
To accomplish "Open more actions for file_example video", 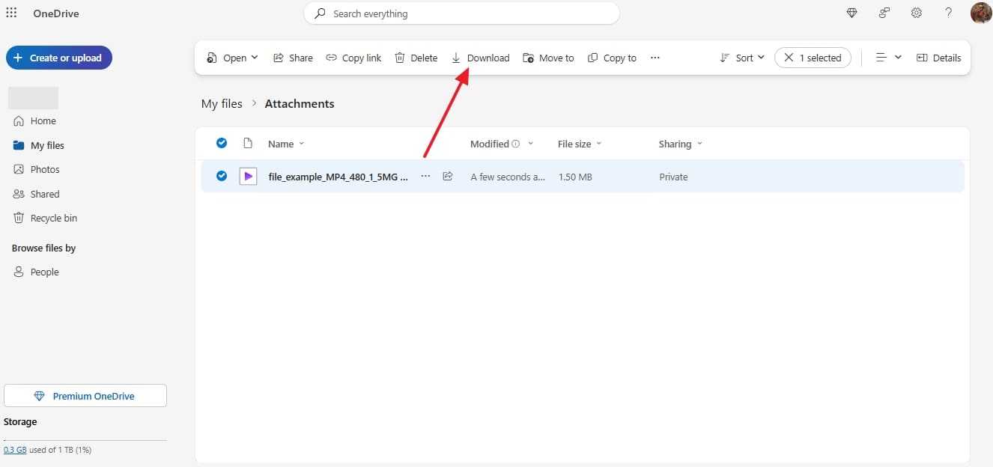I will tap(425, 176).
